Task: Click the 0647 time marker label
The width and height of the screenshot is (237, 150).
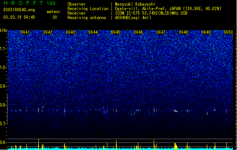Action: 161,32
